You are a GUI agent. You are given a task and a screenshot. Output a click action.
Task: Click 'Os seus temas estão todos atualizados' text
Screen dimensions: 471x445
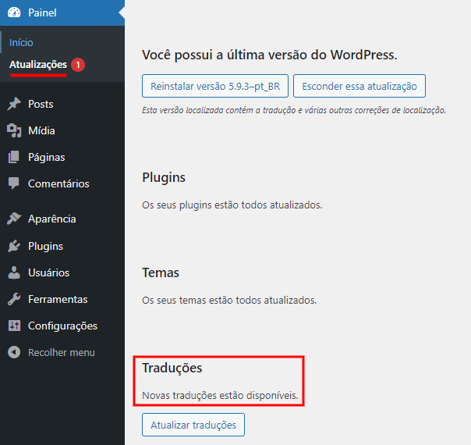tap(229, 300)
